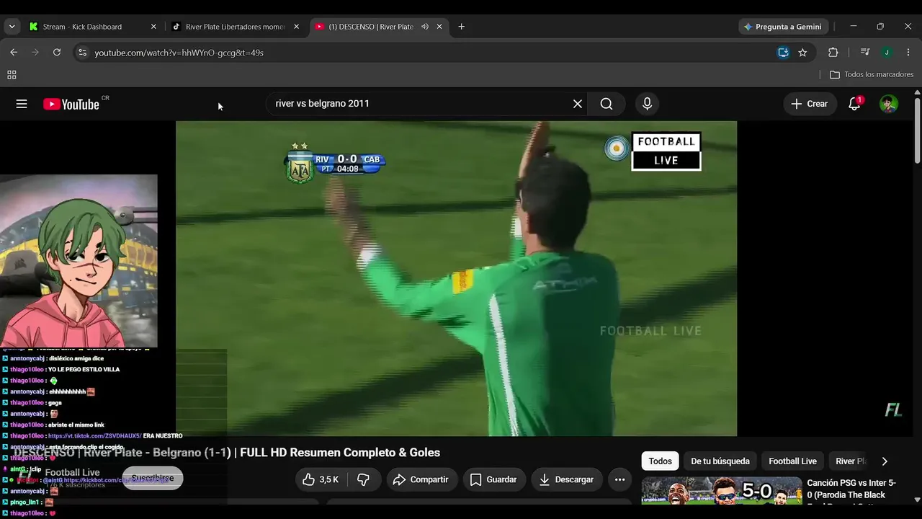The image size is (922, 519).
Task: Open Todos los marcadores bookmarks folder
Action: [x=872, y=75]
